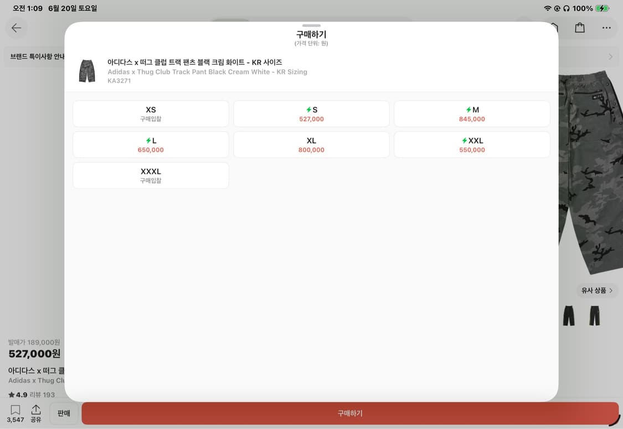Image resolution: width=623 pixels, height=429 pixels.
Task: Tap the camo pants product image
Action: [590, 172]
